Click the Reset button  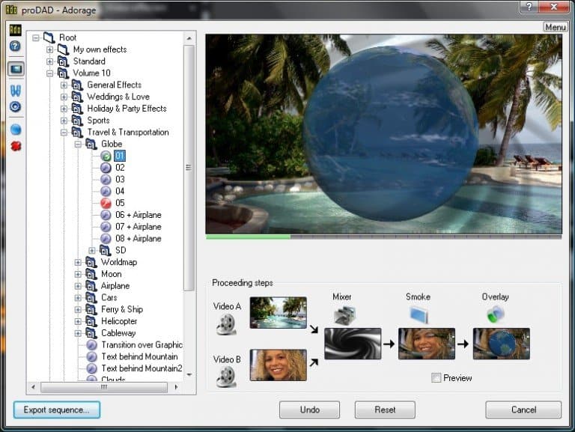click(x=385, y=410)
